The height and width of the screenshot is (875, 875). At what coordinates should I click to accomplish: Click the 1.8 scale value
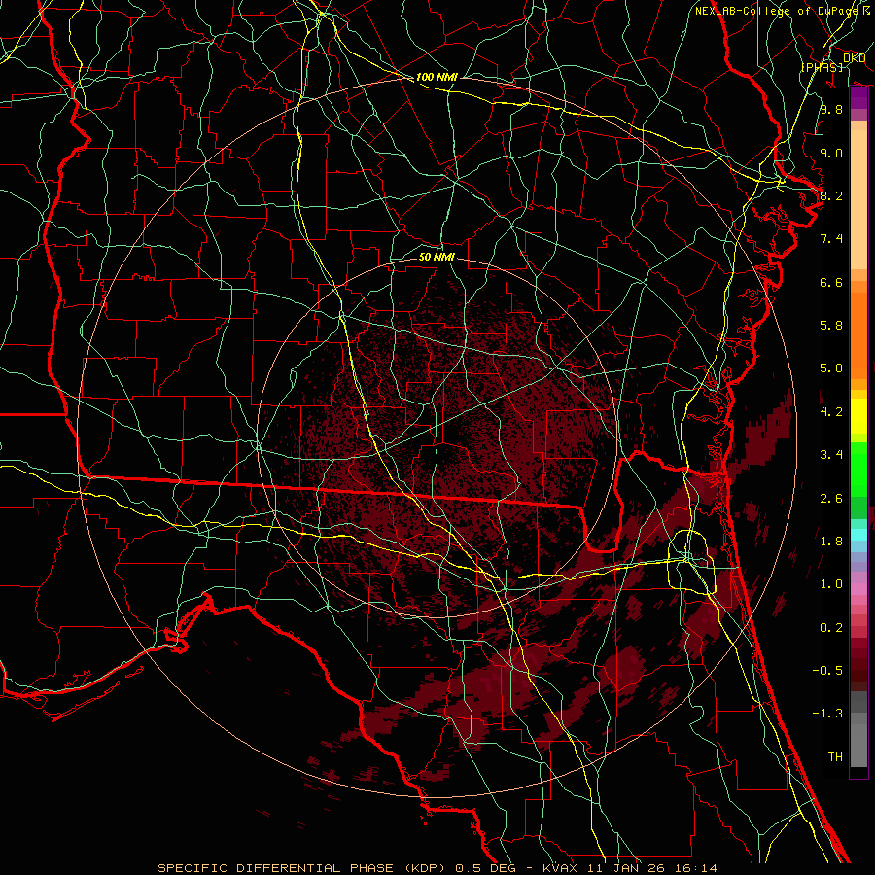point(831,542)
